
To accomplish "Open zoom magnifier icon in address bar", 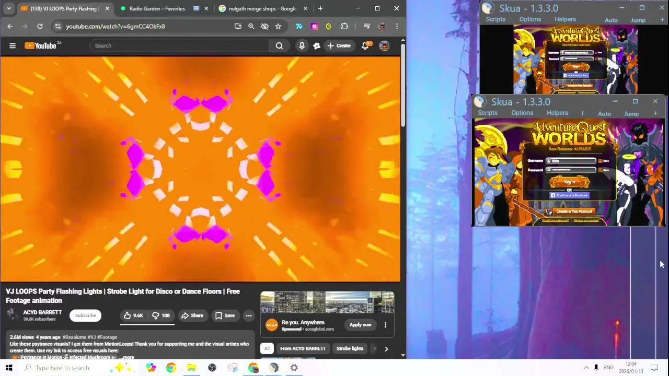I will tap(251, 26).
